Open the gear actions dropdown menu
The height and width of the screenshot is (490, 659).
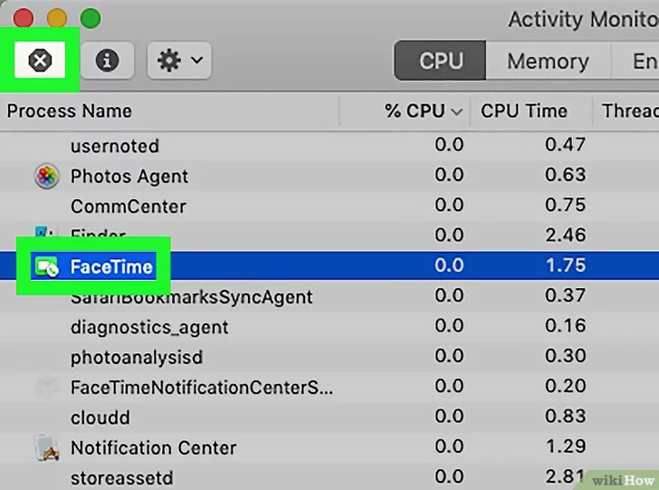[x=179, y=60]
